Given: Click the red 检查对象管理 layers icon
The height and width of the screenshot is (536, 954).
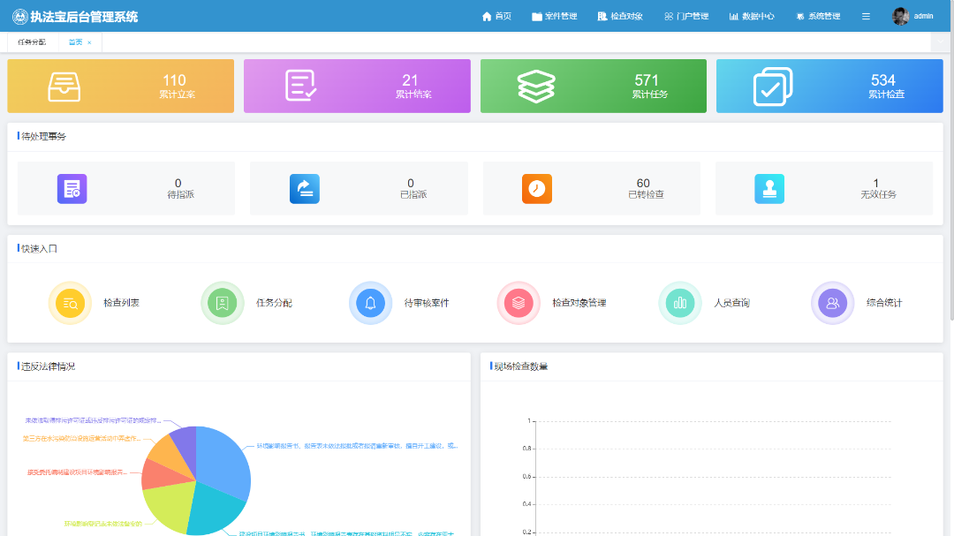Looking at the screenshot, I should (519, 303).
